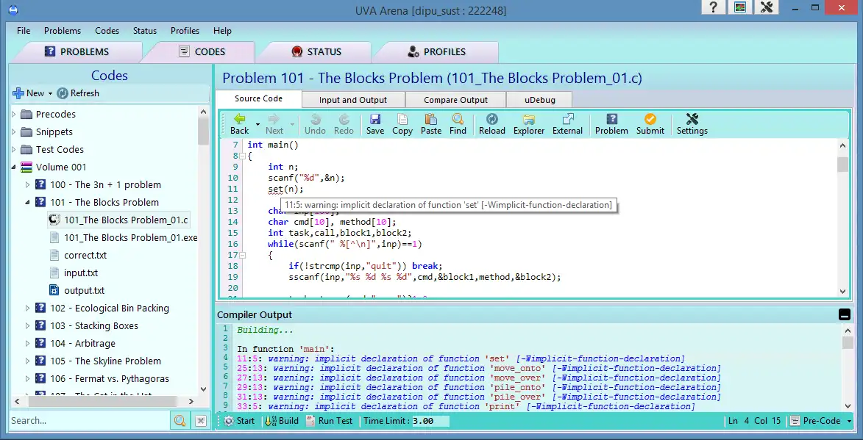Open the Profiles menu
The height and width of the screenshot is (440, 863).
(185, 31)
